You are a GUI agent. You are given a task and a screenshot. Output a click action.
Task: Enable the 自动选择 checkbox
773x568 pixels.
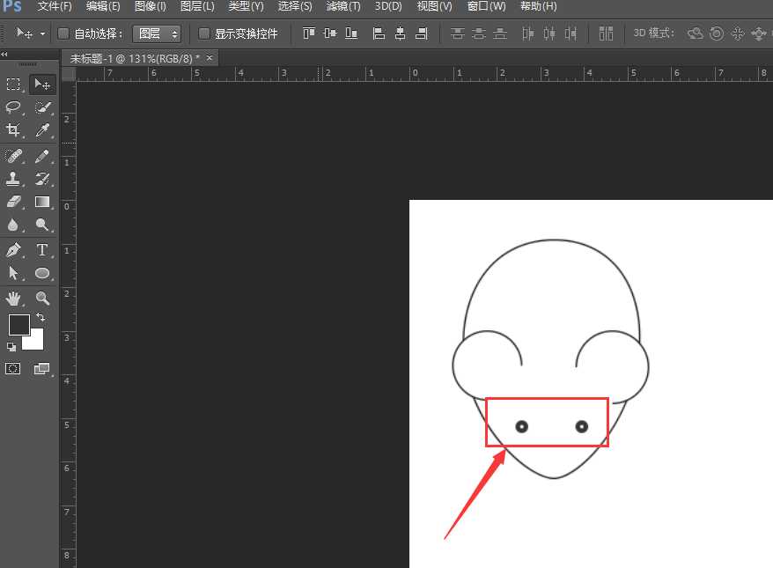63,34
